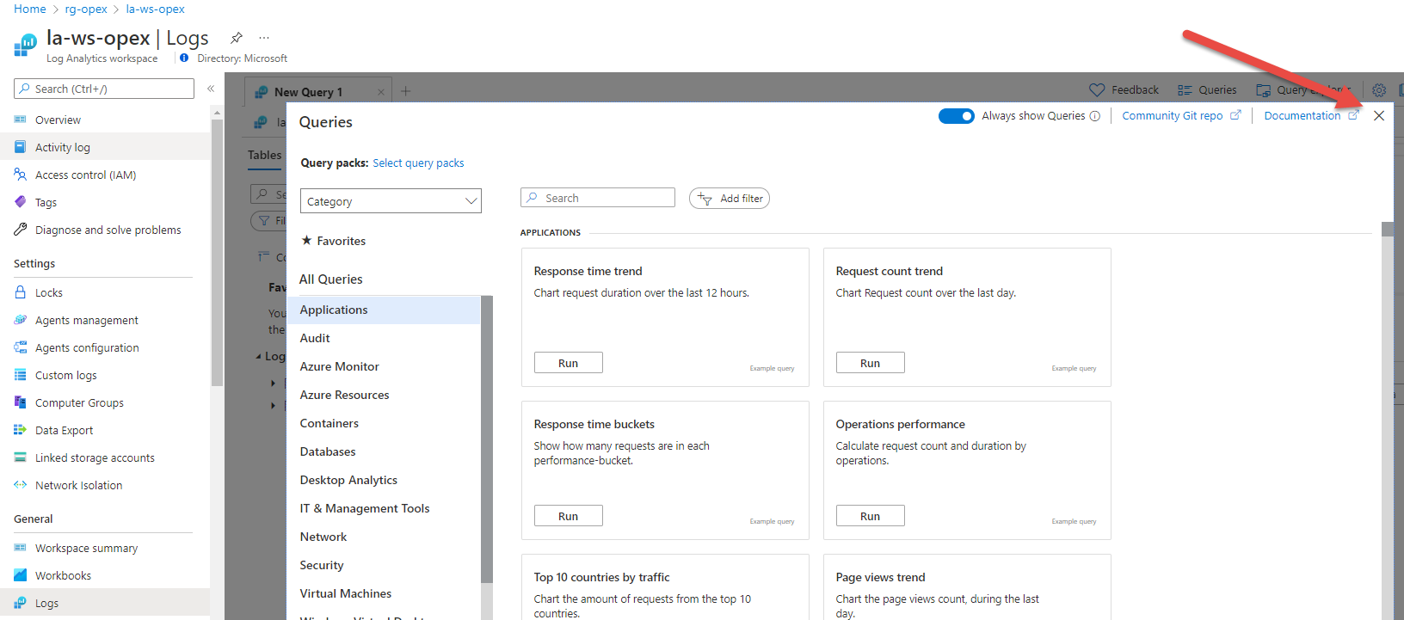Open Queries from the top toolbar
Screen dimensions: 1404x620
[x=1207, y=89]
